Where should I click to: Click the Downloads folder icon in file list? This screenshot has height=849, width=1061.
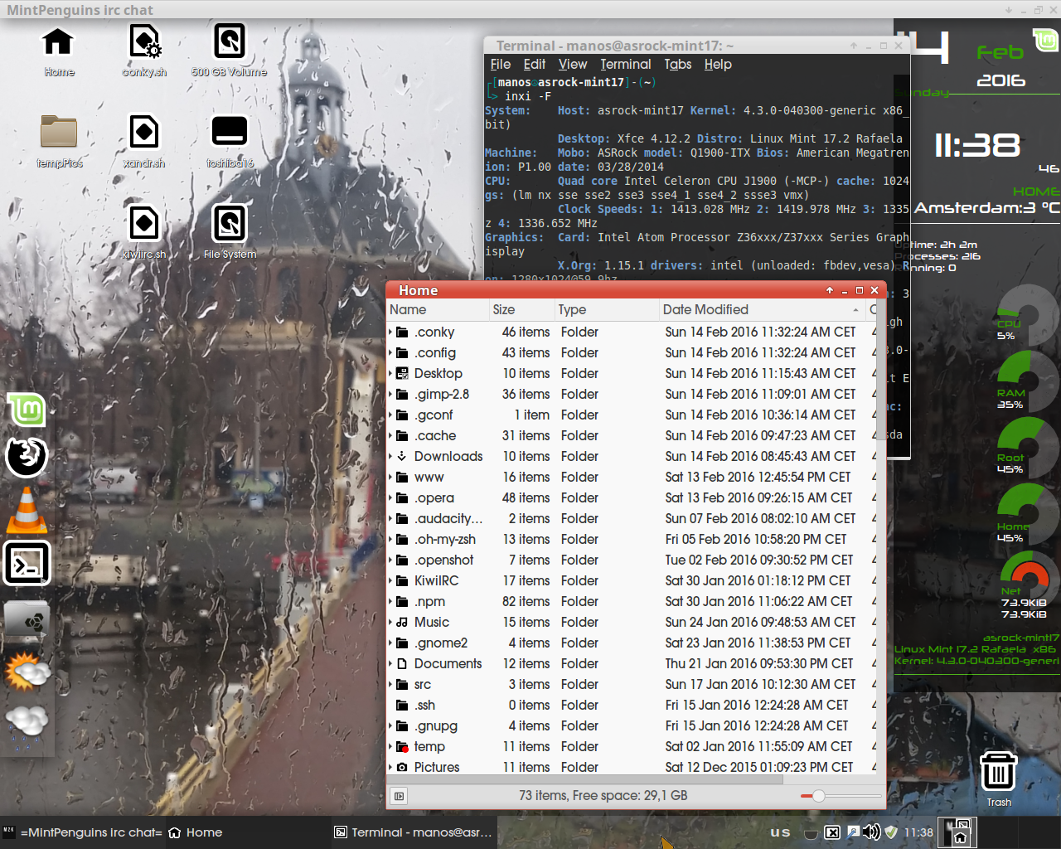[x=402, y=456]
